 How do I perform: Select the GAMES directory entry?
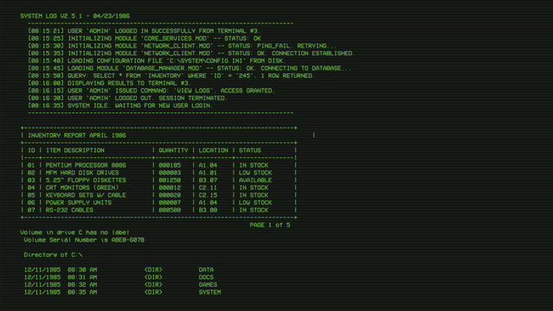tap(120, 284)
